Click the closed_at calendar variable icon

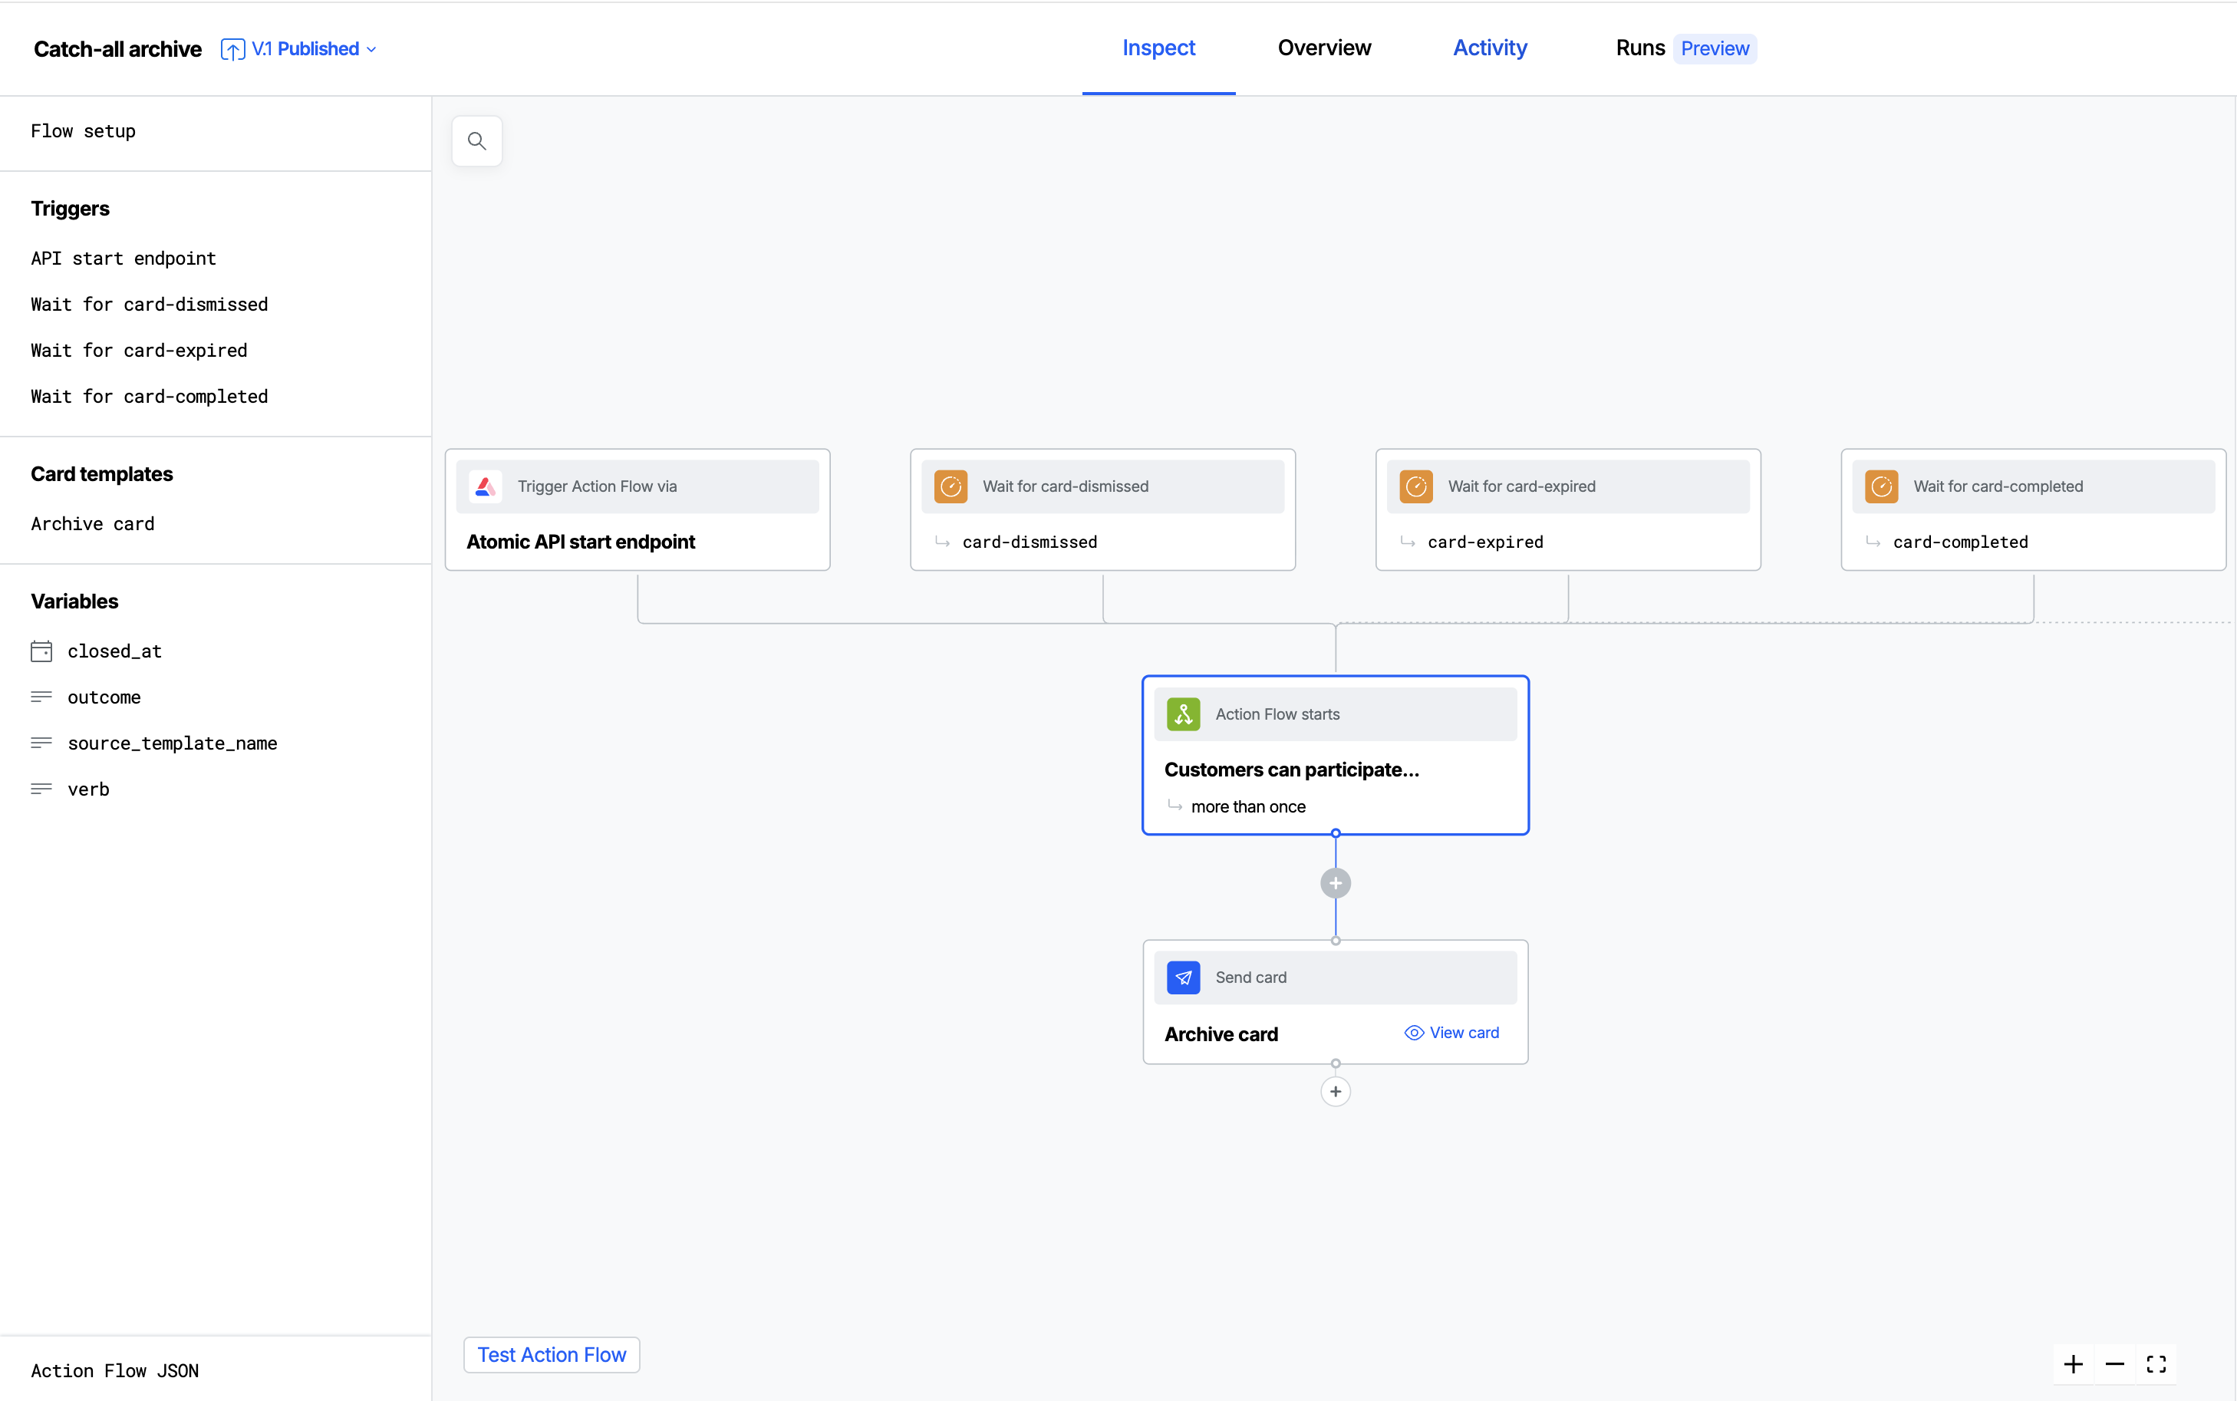coord(41,651)
